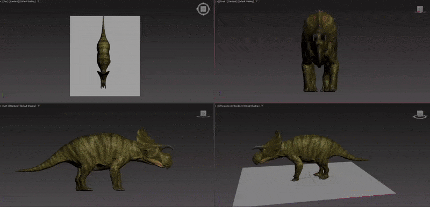
Task: Click the ViewCube in the Top viewport
Action: click(203, 9)
